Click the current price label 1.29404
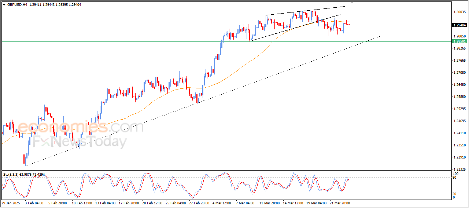 tap(459, 25)
